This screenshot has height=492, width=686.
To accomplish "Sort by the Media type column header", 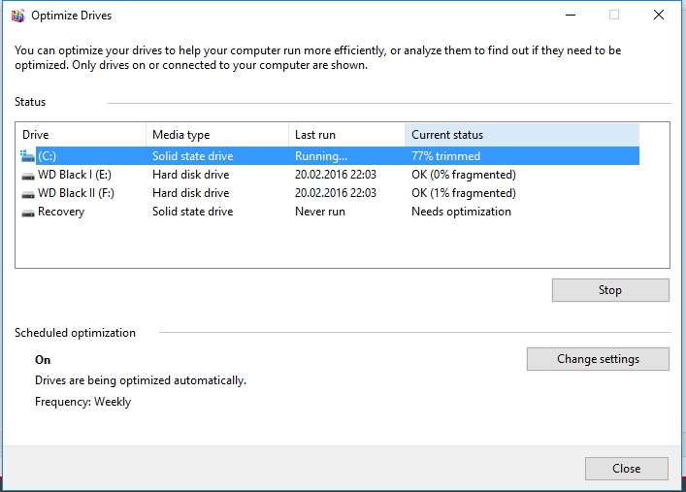I will coord(217,135).
